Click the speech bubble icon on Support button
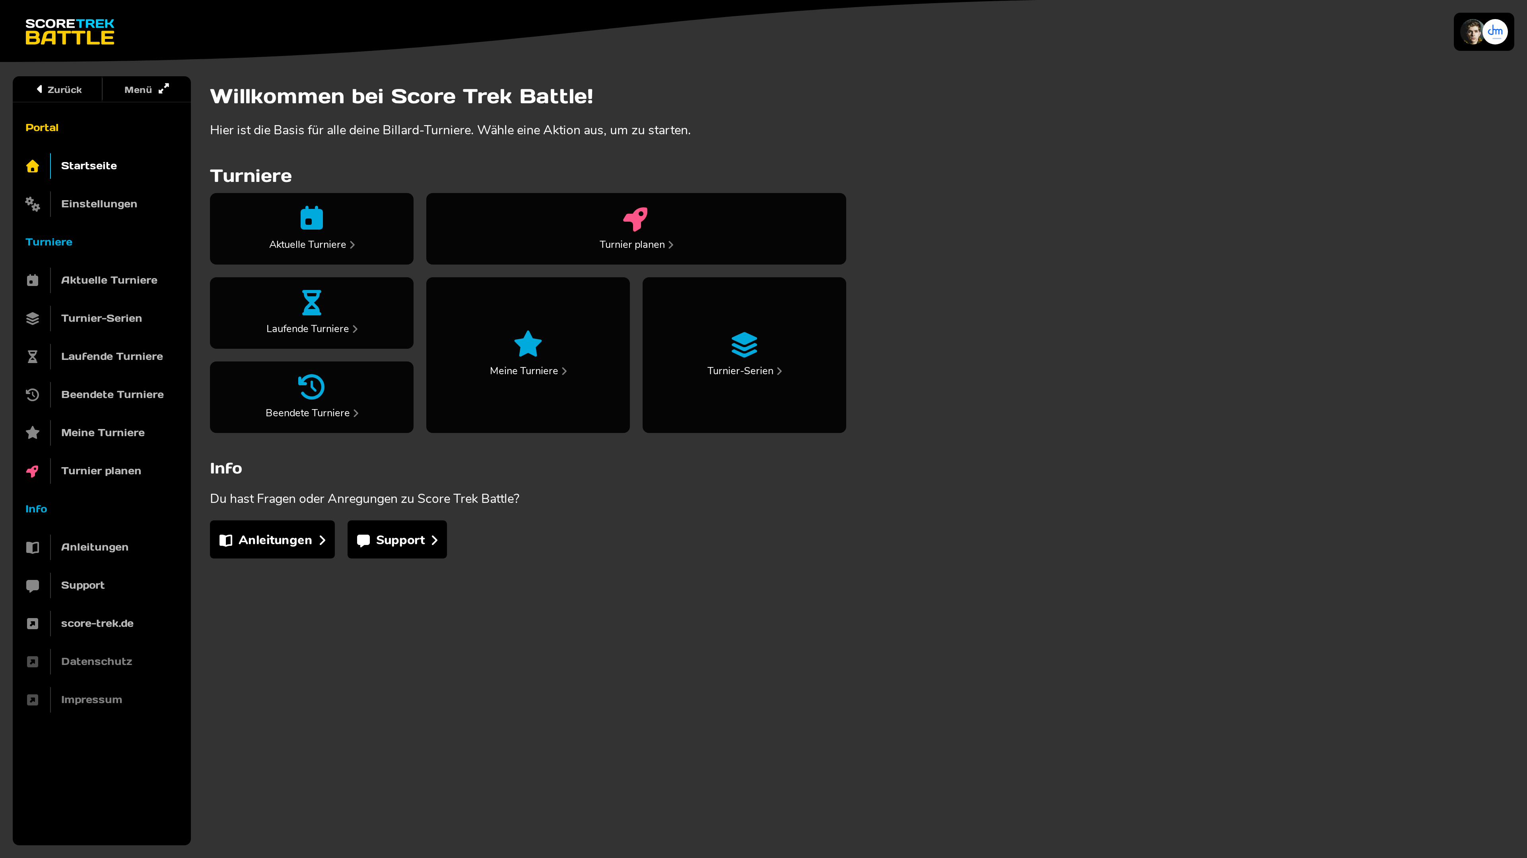This screenshot has height=858, width=1527. coord(363,541)
